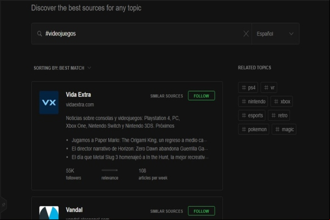Image resolution: width=330 pixels, height=220 pixels.
Task: Click the Vida Extra VX logo
Action: pos(49,103)
